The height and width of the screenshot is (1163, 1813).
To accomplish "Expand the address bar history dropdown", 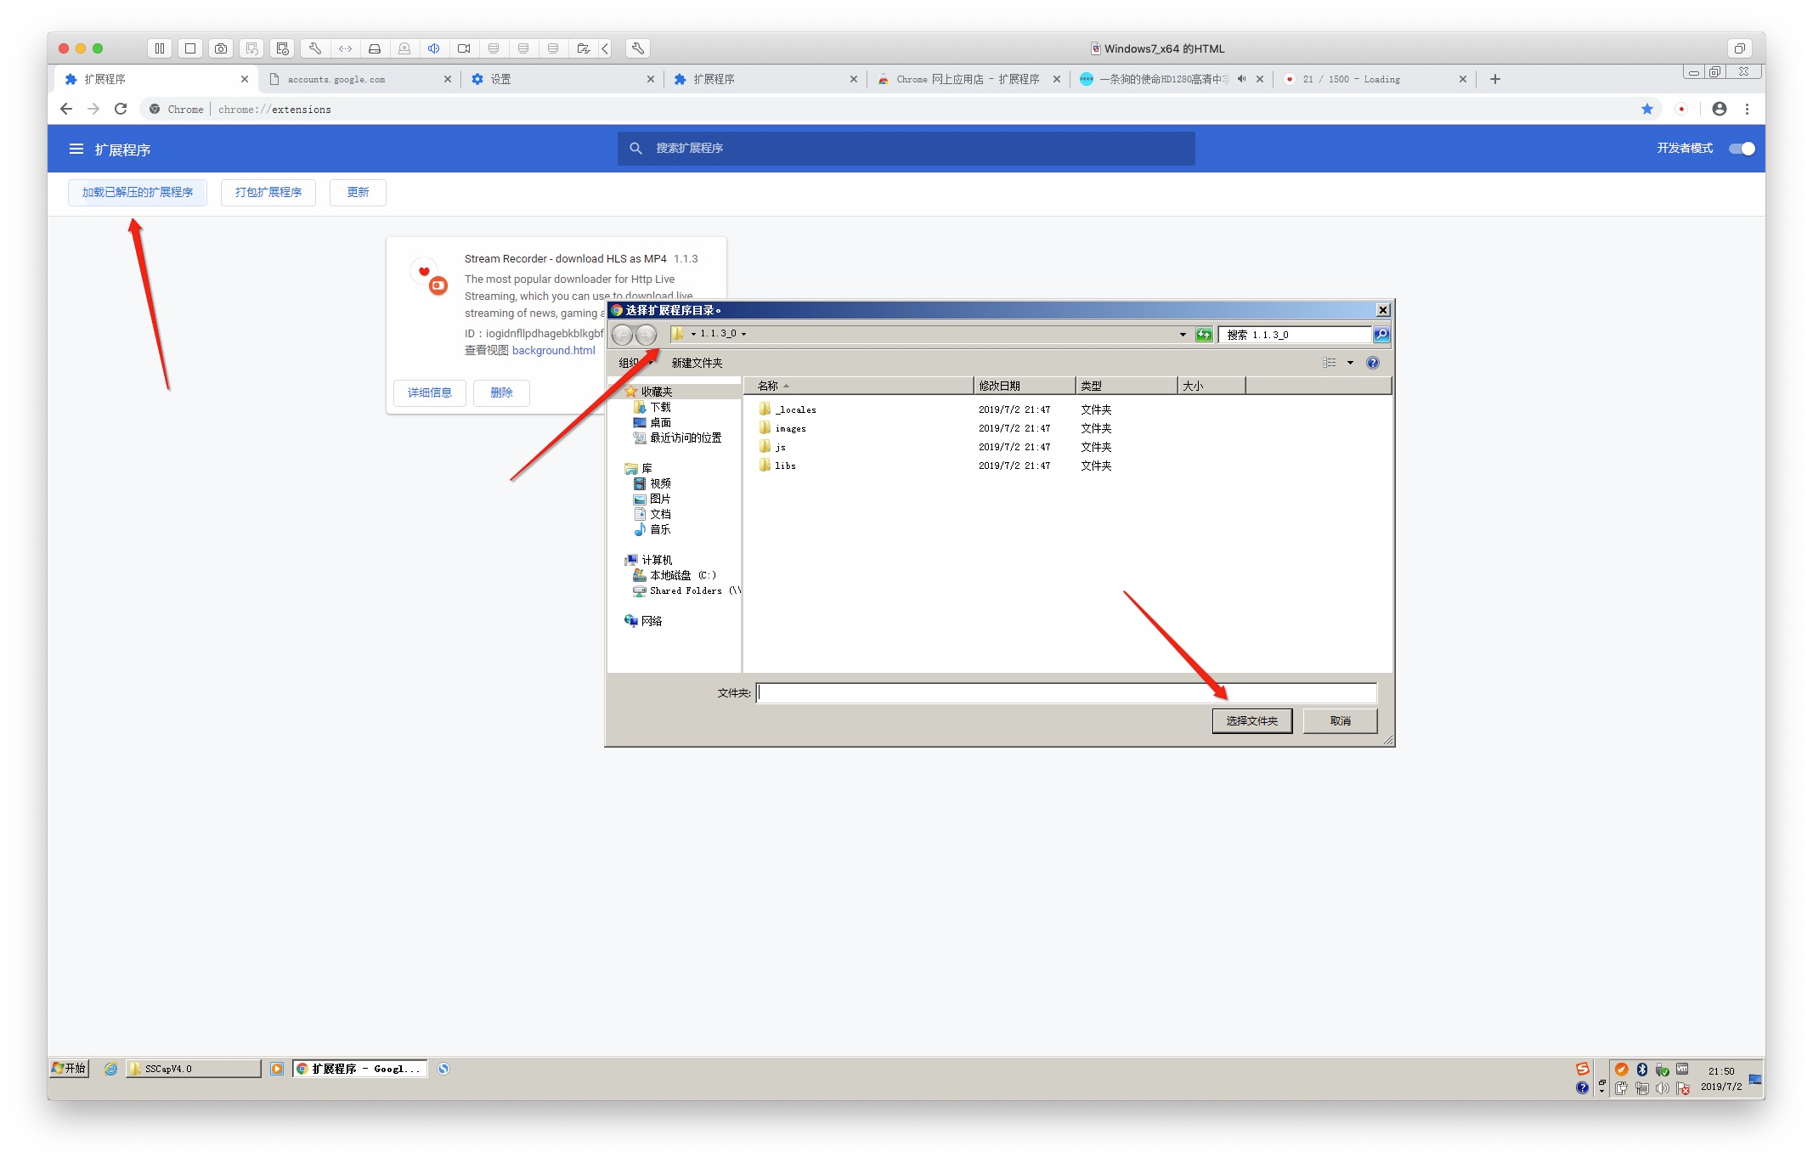I will point(1183,335).
